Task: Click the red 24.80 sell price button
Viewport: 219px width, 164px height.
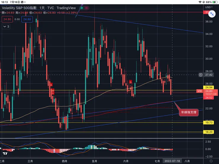Action: [x=7, y=19]
